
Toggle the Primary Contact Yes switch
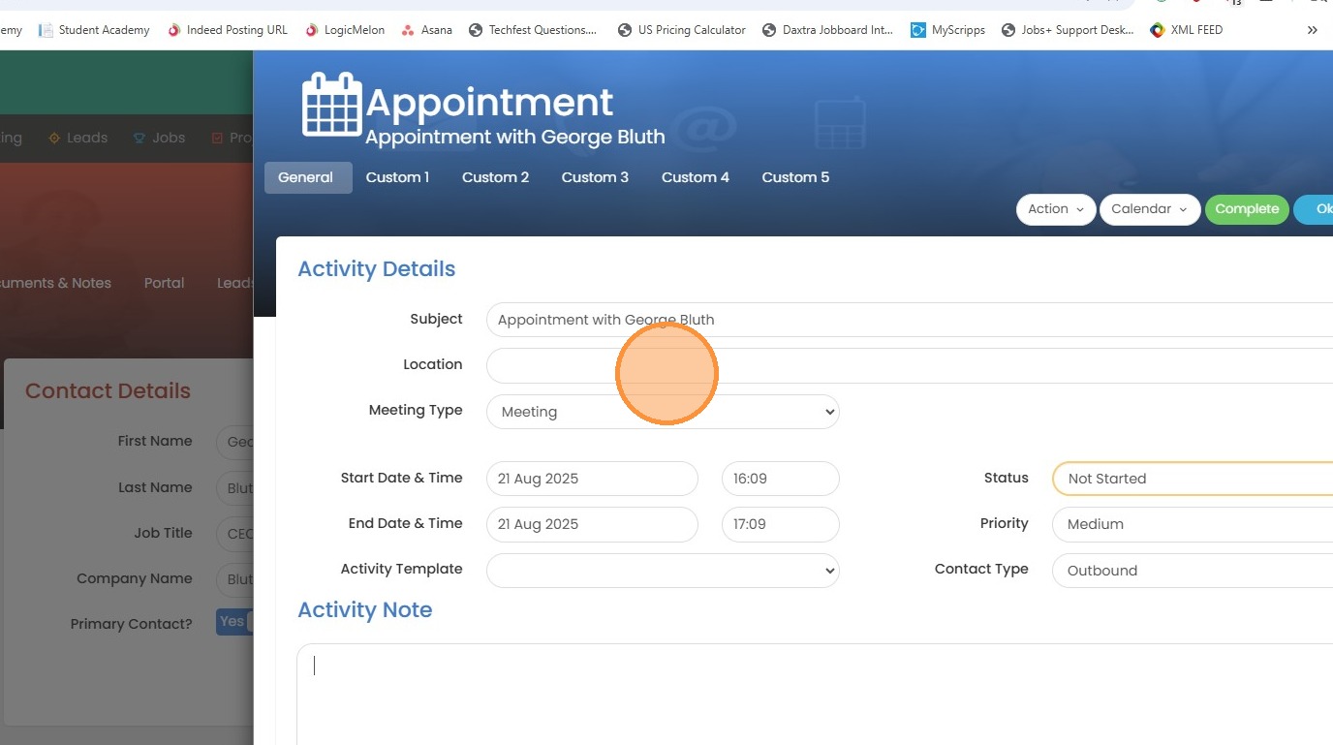[x=233, y=622]
